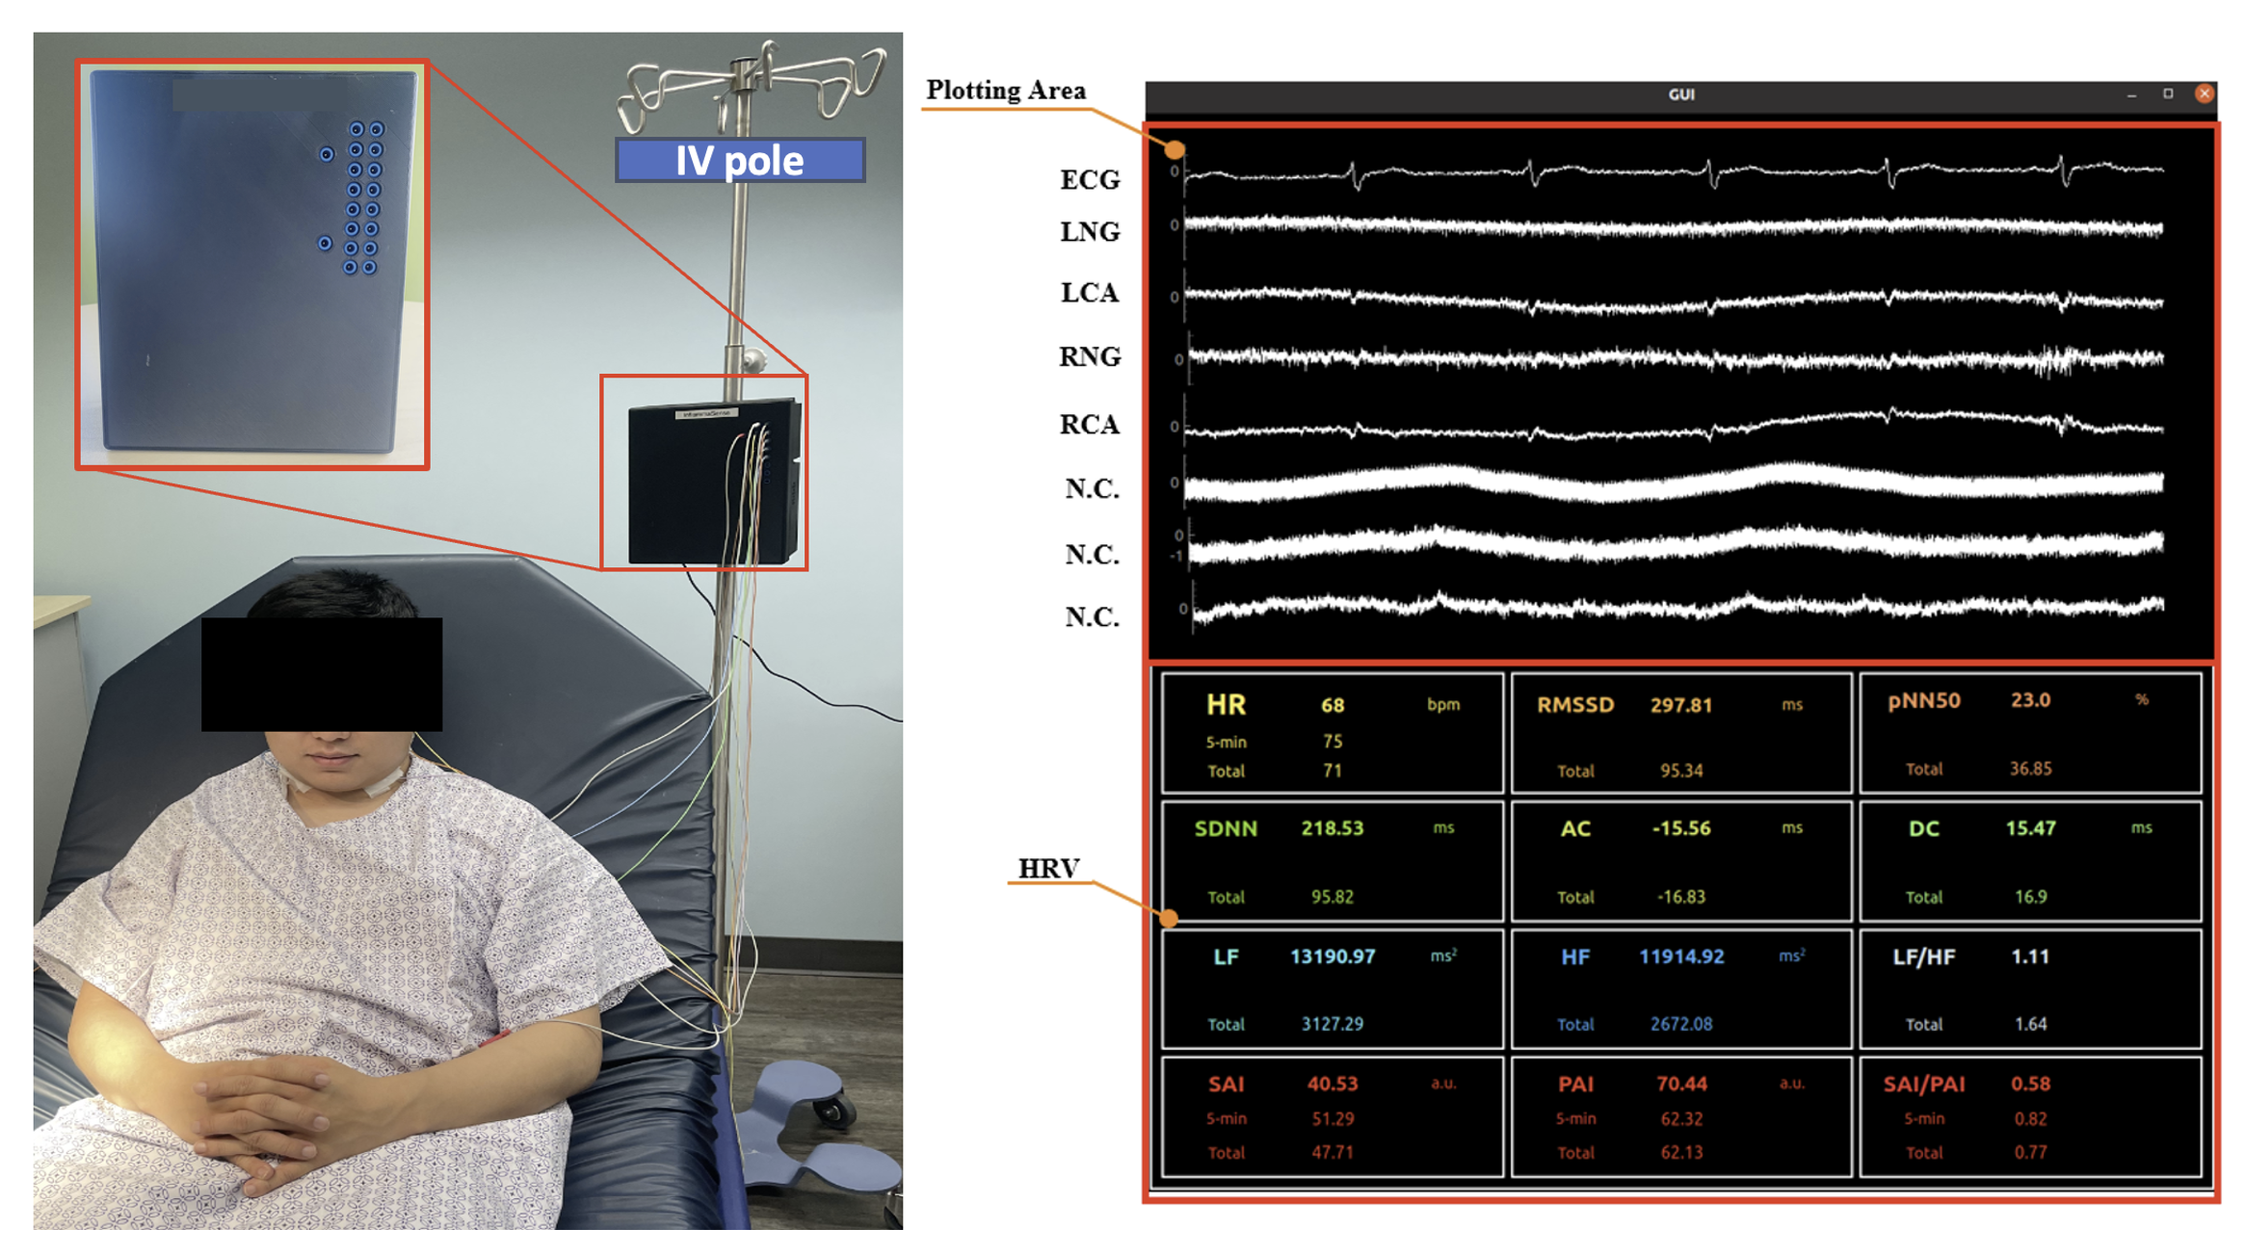This screenshot has width=2245, height=1256.
Task: Click the minimize button in GUI title bar
Action: (2131, 94)
